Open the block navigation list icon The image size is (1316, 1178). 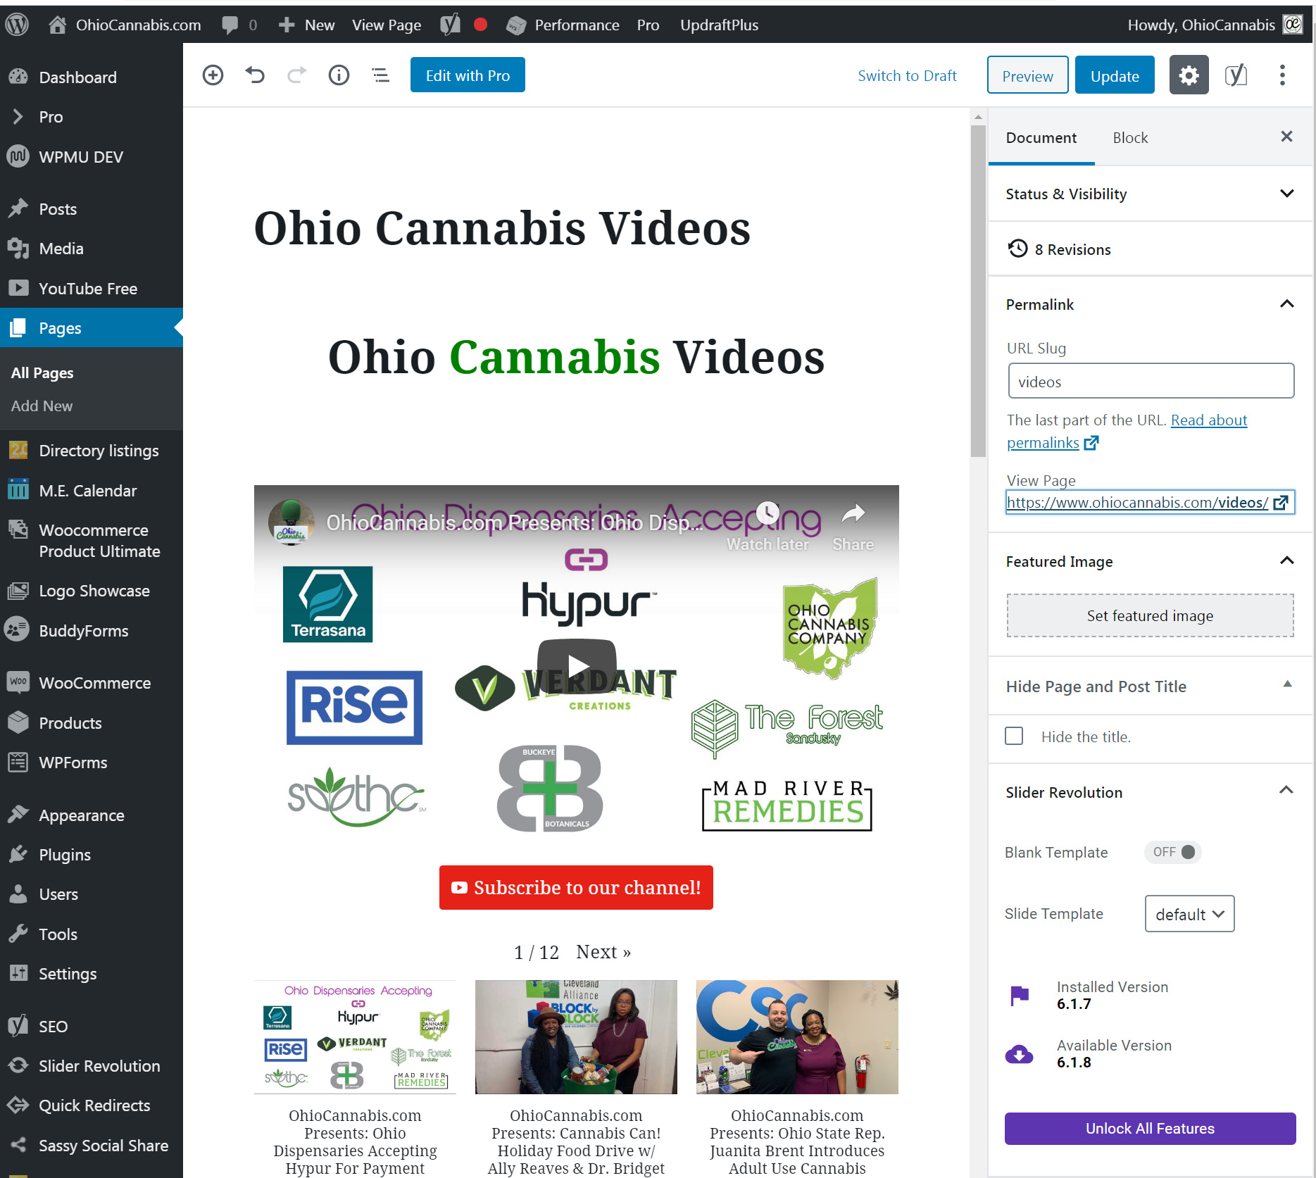pyautogui.click(x=380, y=75)
